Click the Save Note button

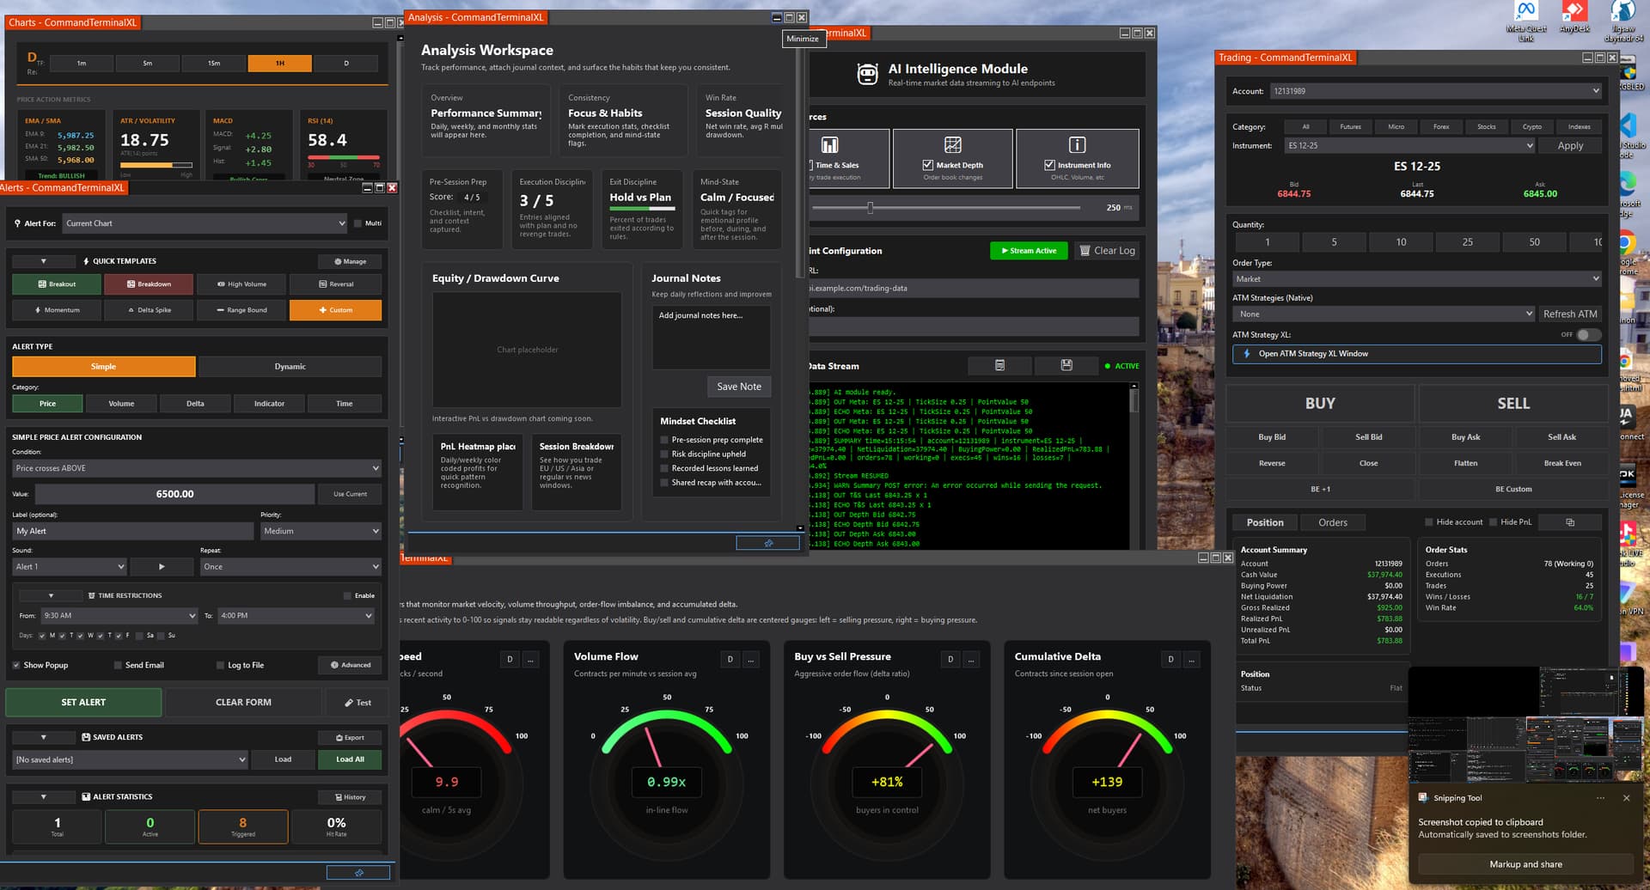click(739, 387)
